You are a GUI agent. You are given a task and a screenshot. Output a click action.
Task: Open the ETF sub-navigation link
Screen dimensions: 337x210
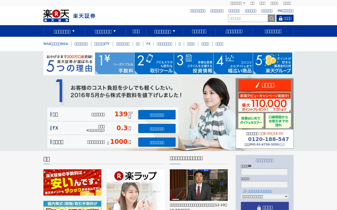click(x=102, y=44)
